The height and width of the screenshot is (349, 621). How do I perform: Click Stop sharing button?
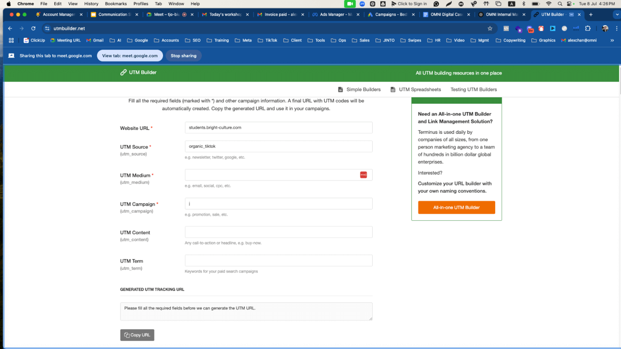coord(184,56)
